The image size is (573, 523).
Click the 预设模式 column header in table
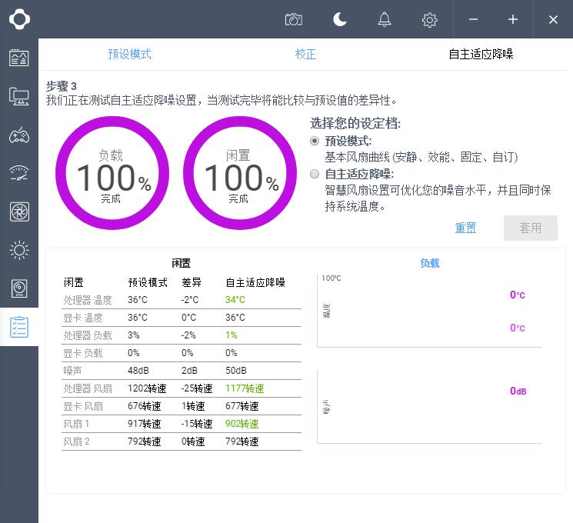pos(148,282)
